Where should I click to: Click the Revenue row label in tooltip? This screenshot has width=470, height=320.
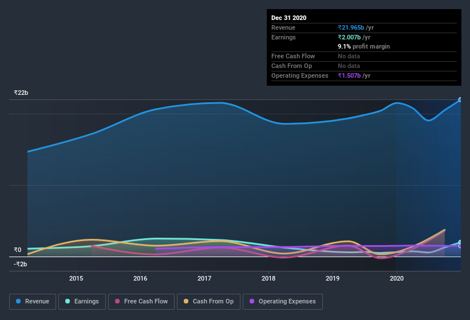click(x=283, y=27)
